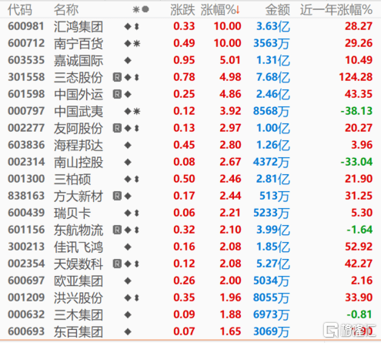
Task: Click the percent change 4.86
Action: click(x=230, y=94)
